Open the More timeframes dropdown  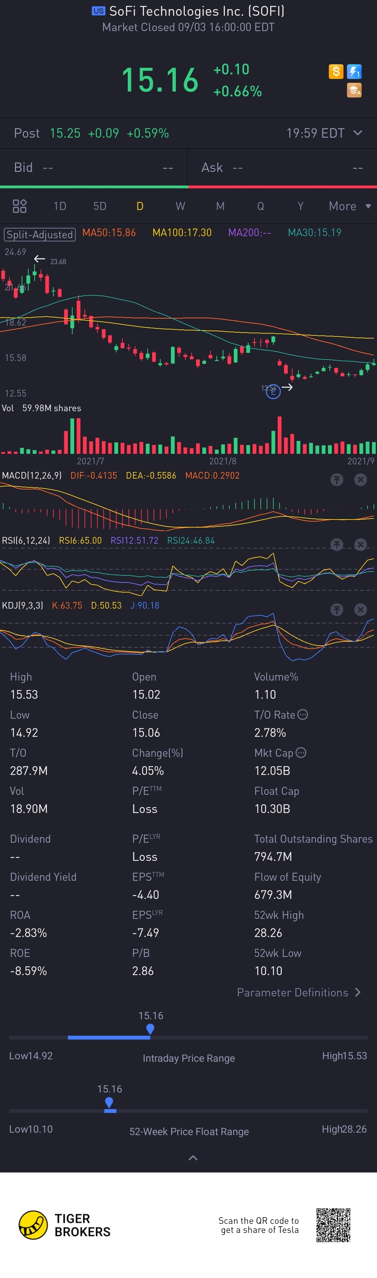[x=350, y=206]
